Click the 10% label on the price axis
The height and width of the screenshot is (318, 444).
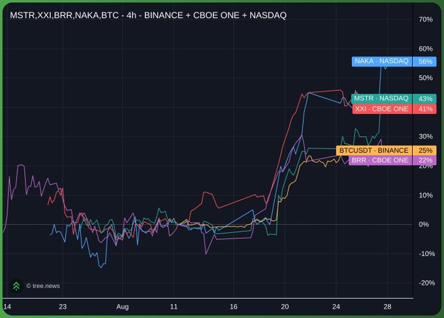pos(426,195)
